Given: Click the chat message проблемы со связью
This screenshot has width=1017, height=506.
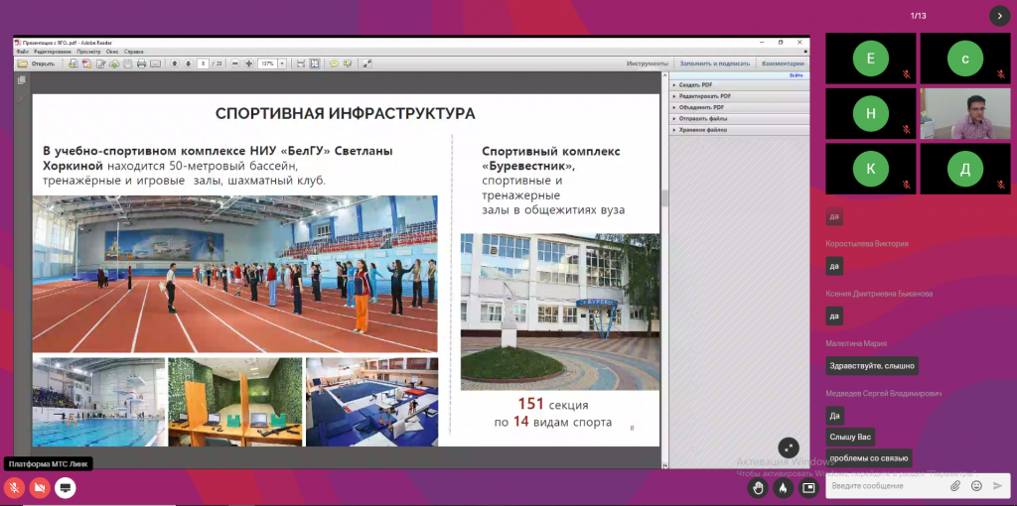Looking at the screenshot, I should pos(868,458).
